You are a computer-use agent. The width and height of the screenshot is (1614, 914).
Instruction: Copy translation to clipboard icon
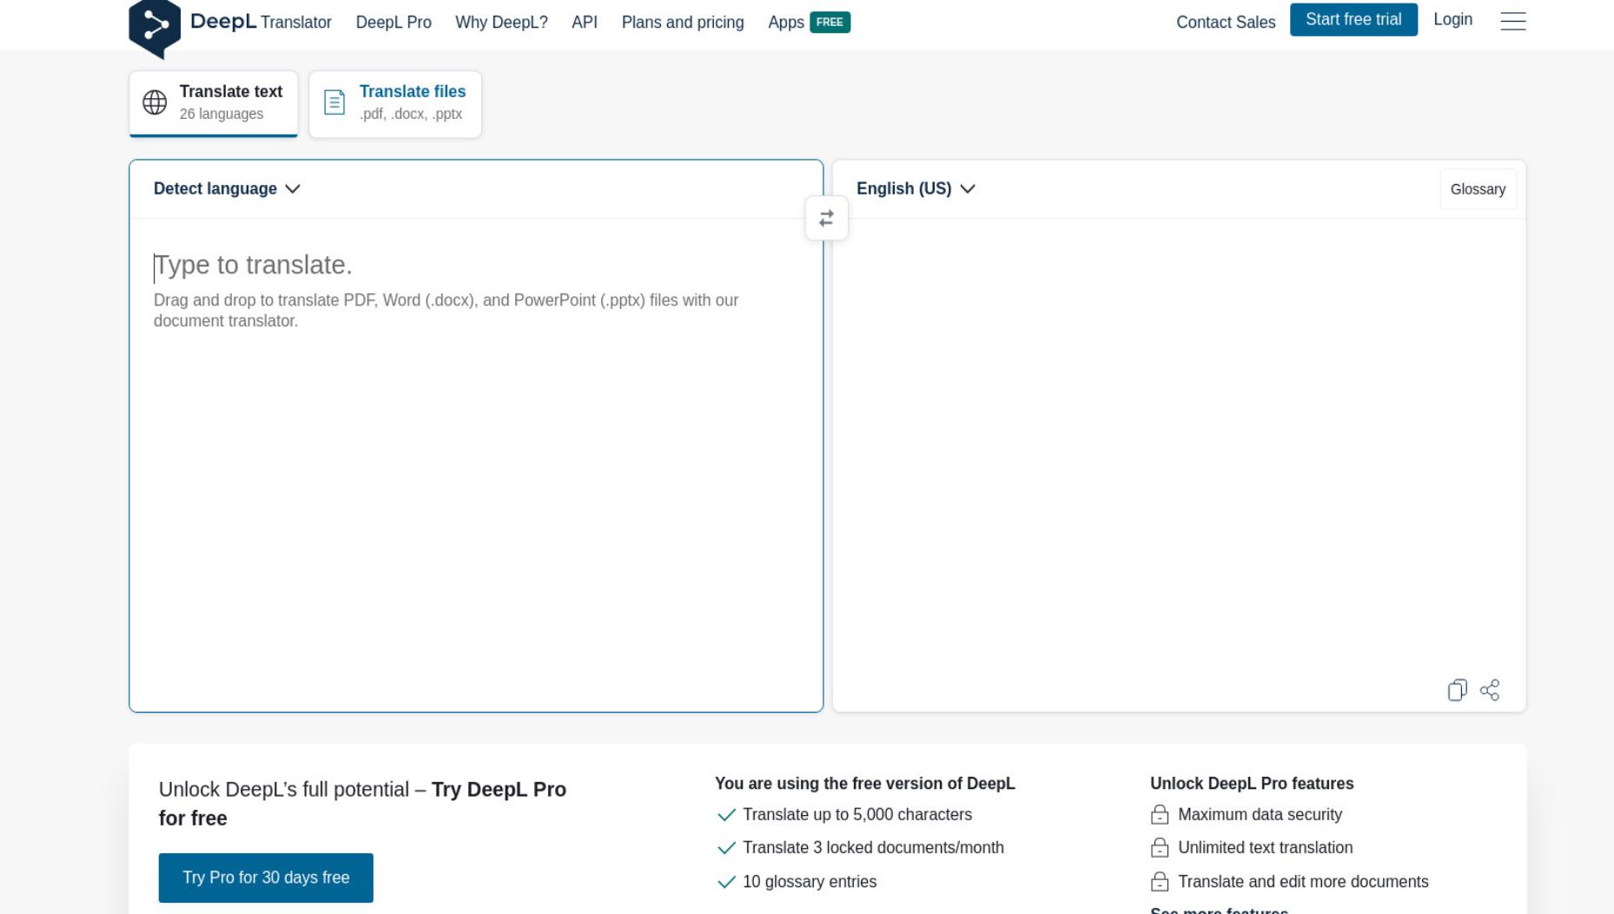tap(1457, 690)
